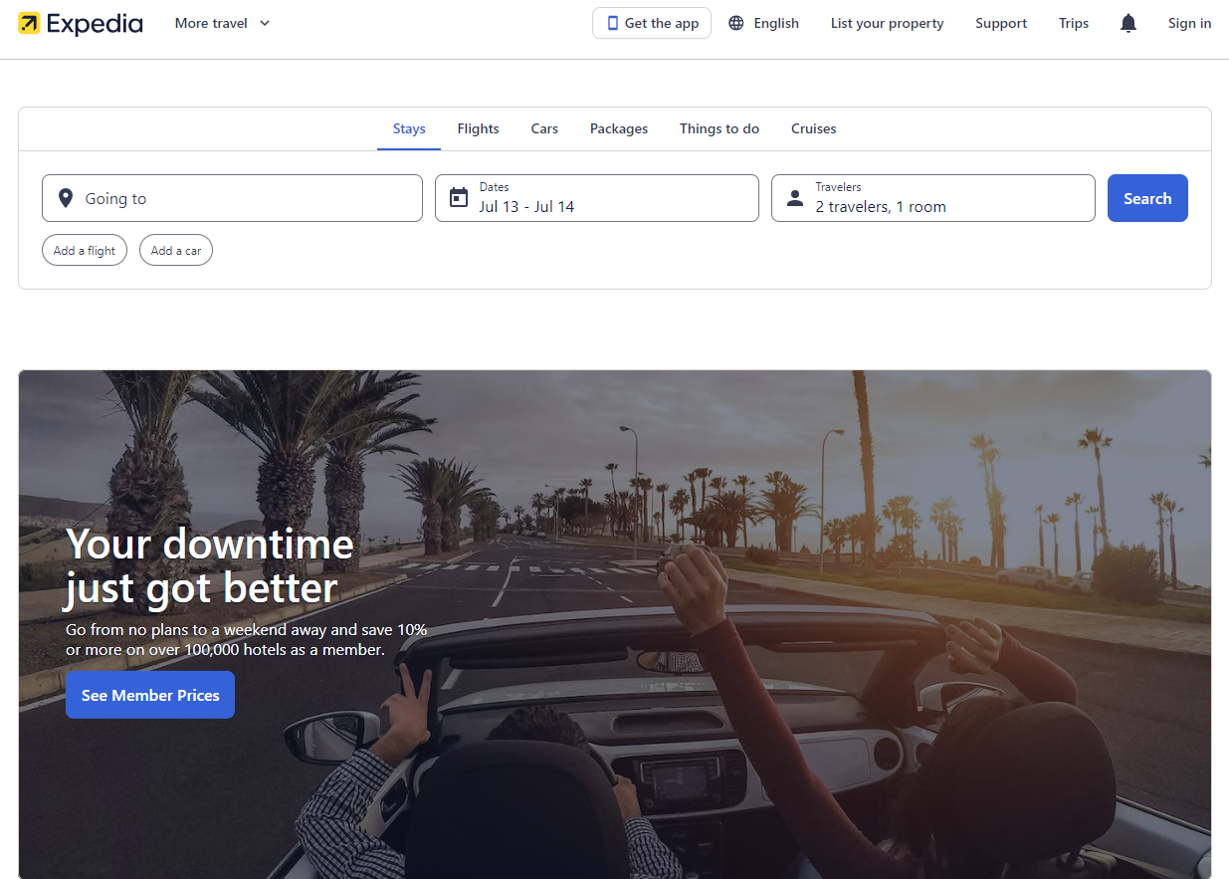Click the Expedia logo icon
This screenshot has height=879, width=1229.
click(29, 24)
